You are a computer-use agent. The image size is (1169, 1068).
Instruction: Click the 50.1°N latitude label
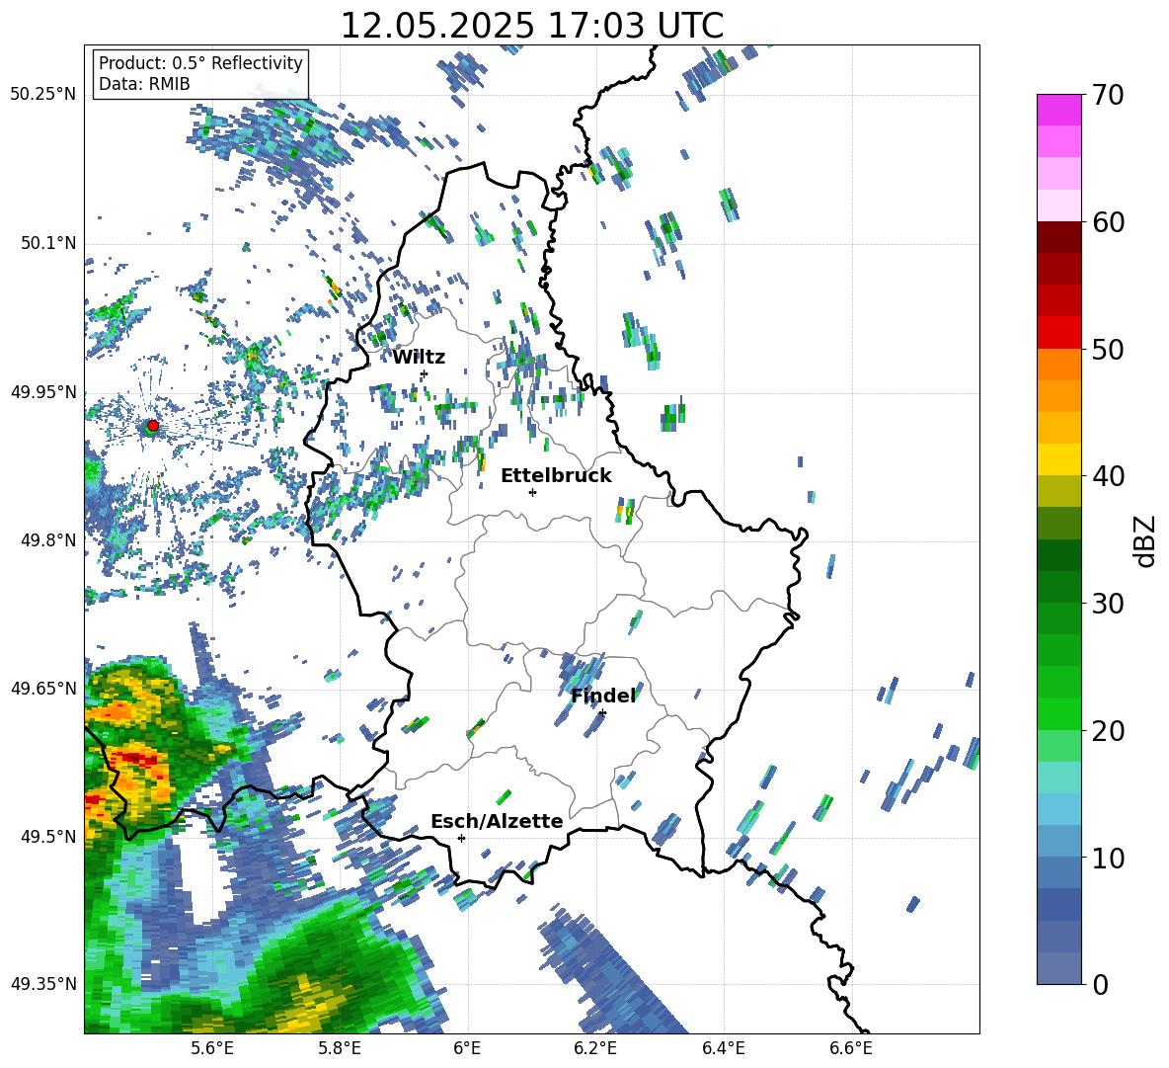[x=48, y=243]
